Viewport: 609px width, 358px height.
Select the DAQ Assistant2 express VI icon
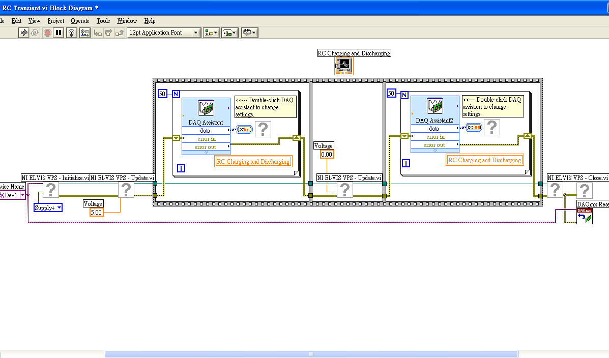(434, 106)
